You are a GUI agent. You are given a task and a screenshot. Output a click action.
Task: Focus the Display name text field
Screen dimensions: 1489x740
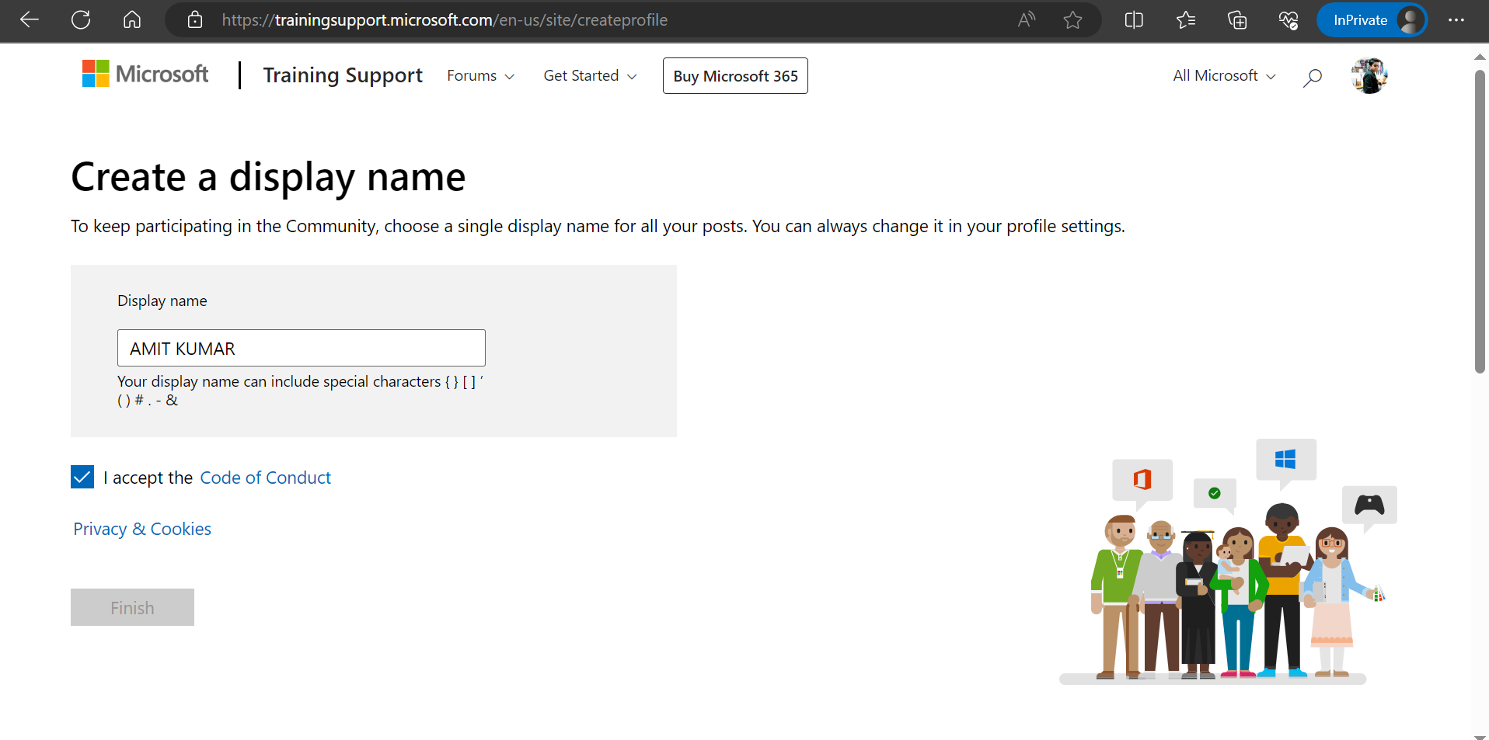[302, 348]
